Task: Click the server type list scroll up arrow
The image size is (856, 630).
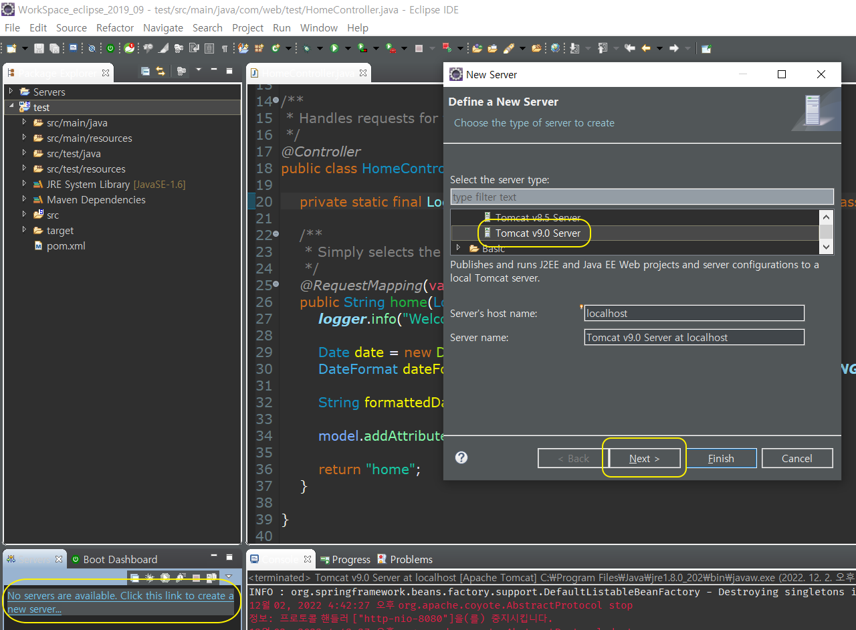Action: (x=827, y=217)
